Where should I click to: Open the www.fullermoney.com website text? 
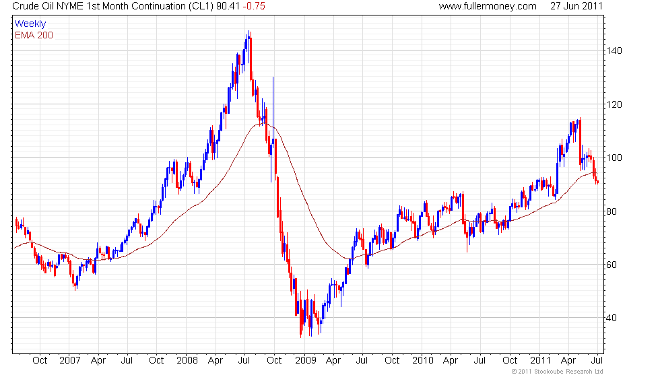click(488, 6)
